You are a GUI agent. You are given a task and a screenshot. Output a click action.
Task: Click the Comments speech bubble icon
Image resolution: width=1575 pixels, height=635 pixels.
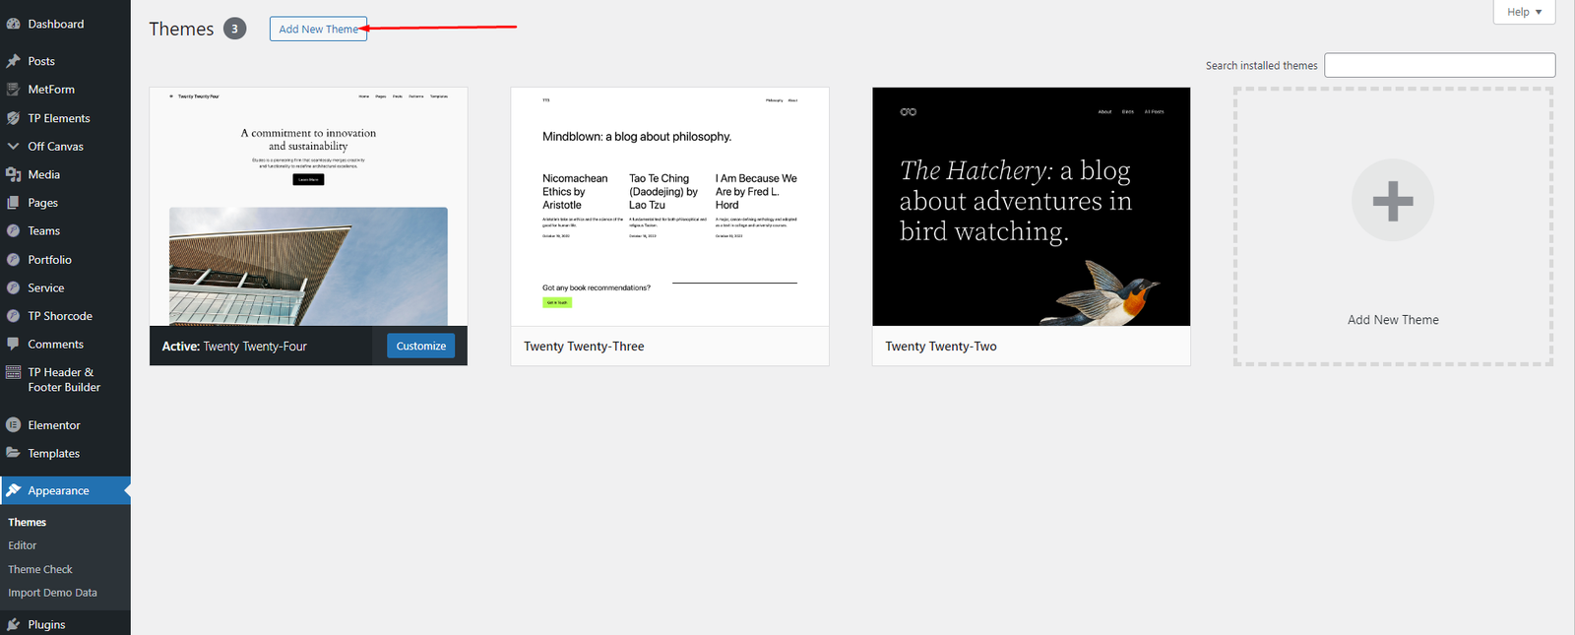(14, 345)
